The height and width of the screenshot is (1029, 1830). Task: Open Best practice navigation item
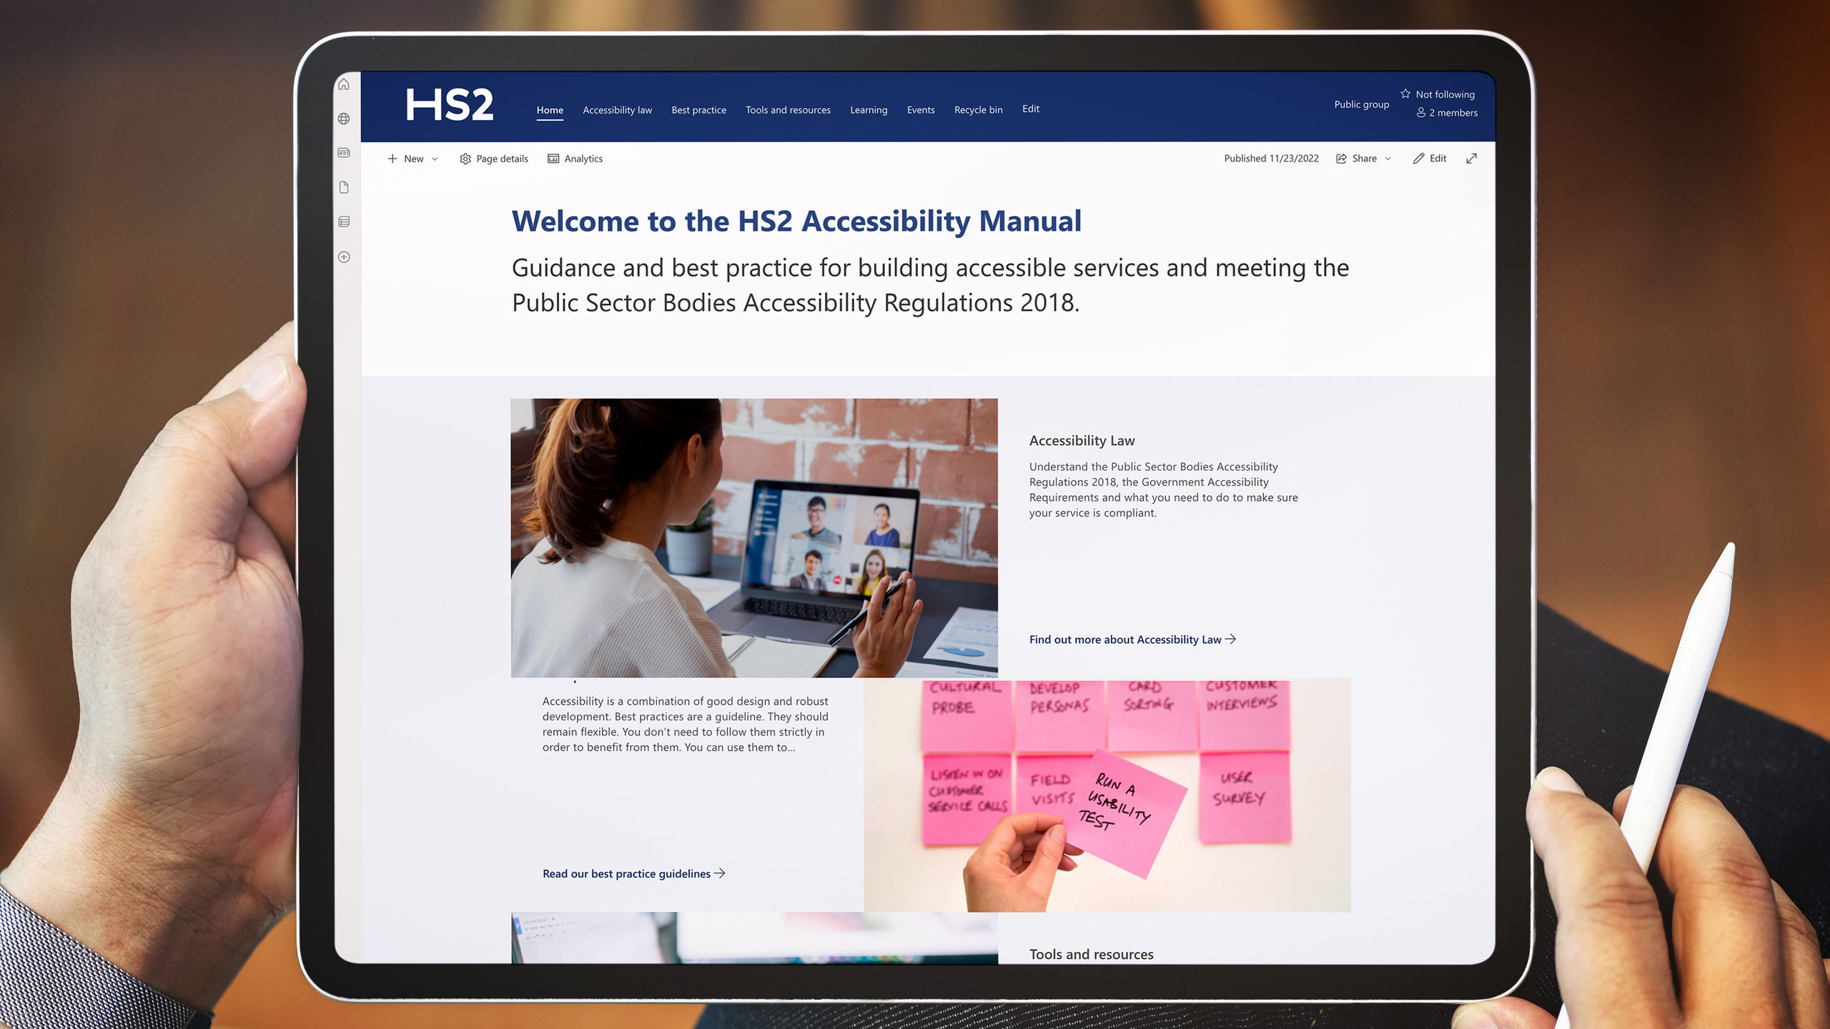(698, 110)
